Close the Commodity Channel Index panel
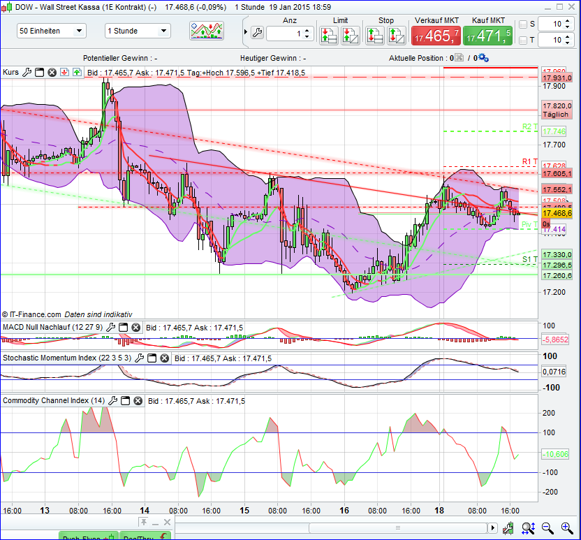Viewport: 581px width, 540px height. (137, 400)
